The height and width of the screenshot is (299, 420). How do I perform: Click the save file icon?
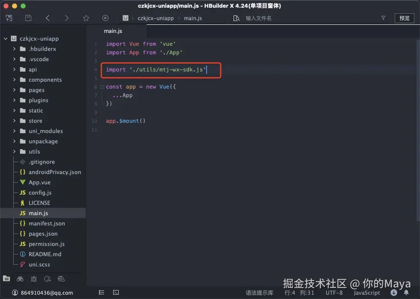pyautogui.click(x=28, y=18)
